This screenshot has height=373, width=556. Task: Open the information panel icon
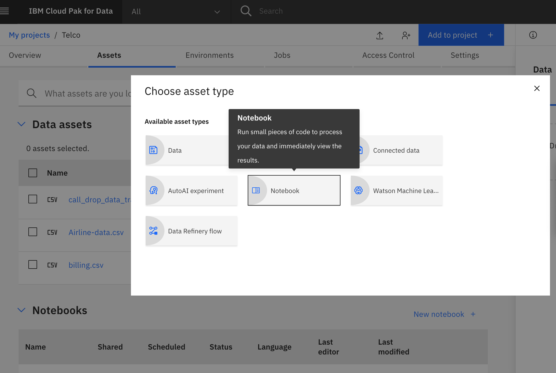533,35
